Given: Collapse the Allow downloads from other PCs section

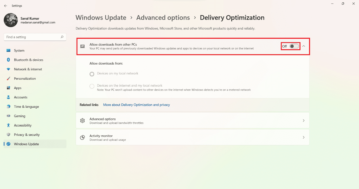Looking at the screenshot, I should 303,46.
